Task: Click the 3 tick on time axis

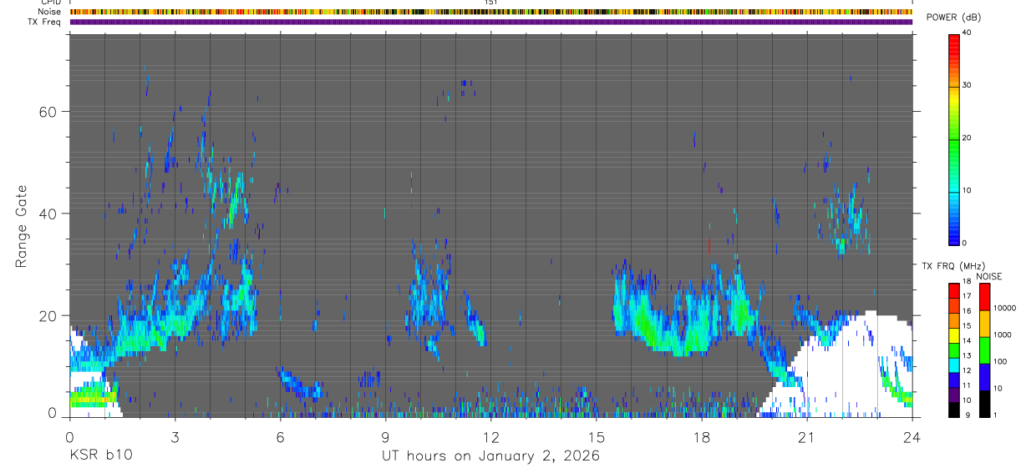Action: click(175, 436)
